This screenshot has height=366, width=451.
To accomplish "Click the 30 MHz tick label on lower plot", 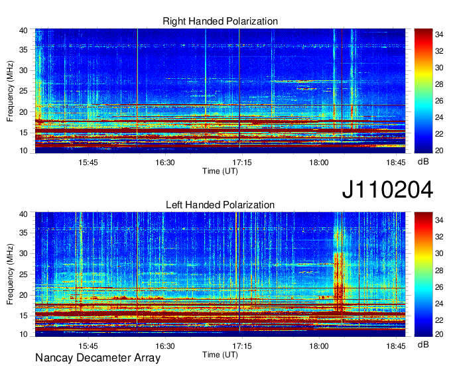I will click(24, 254).
